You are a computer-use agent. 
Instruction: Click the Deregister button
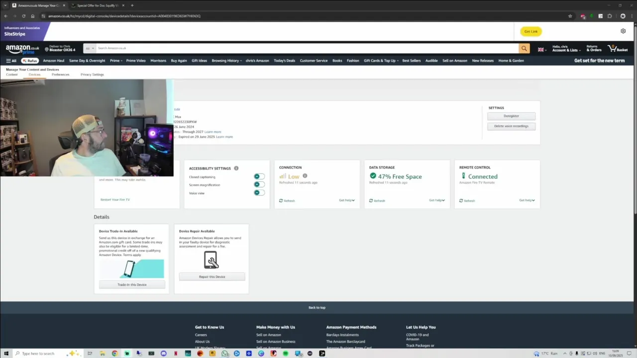[511, 116]
